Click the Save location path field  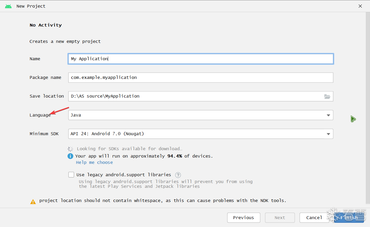pos(195,96)
